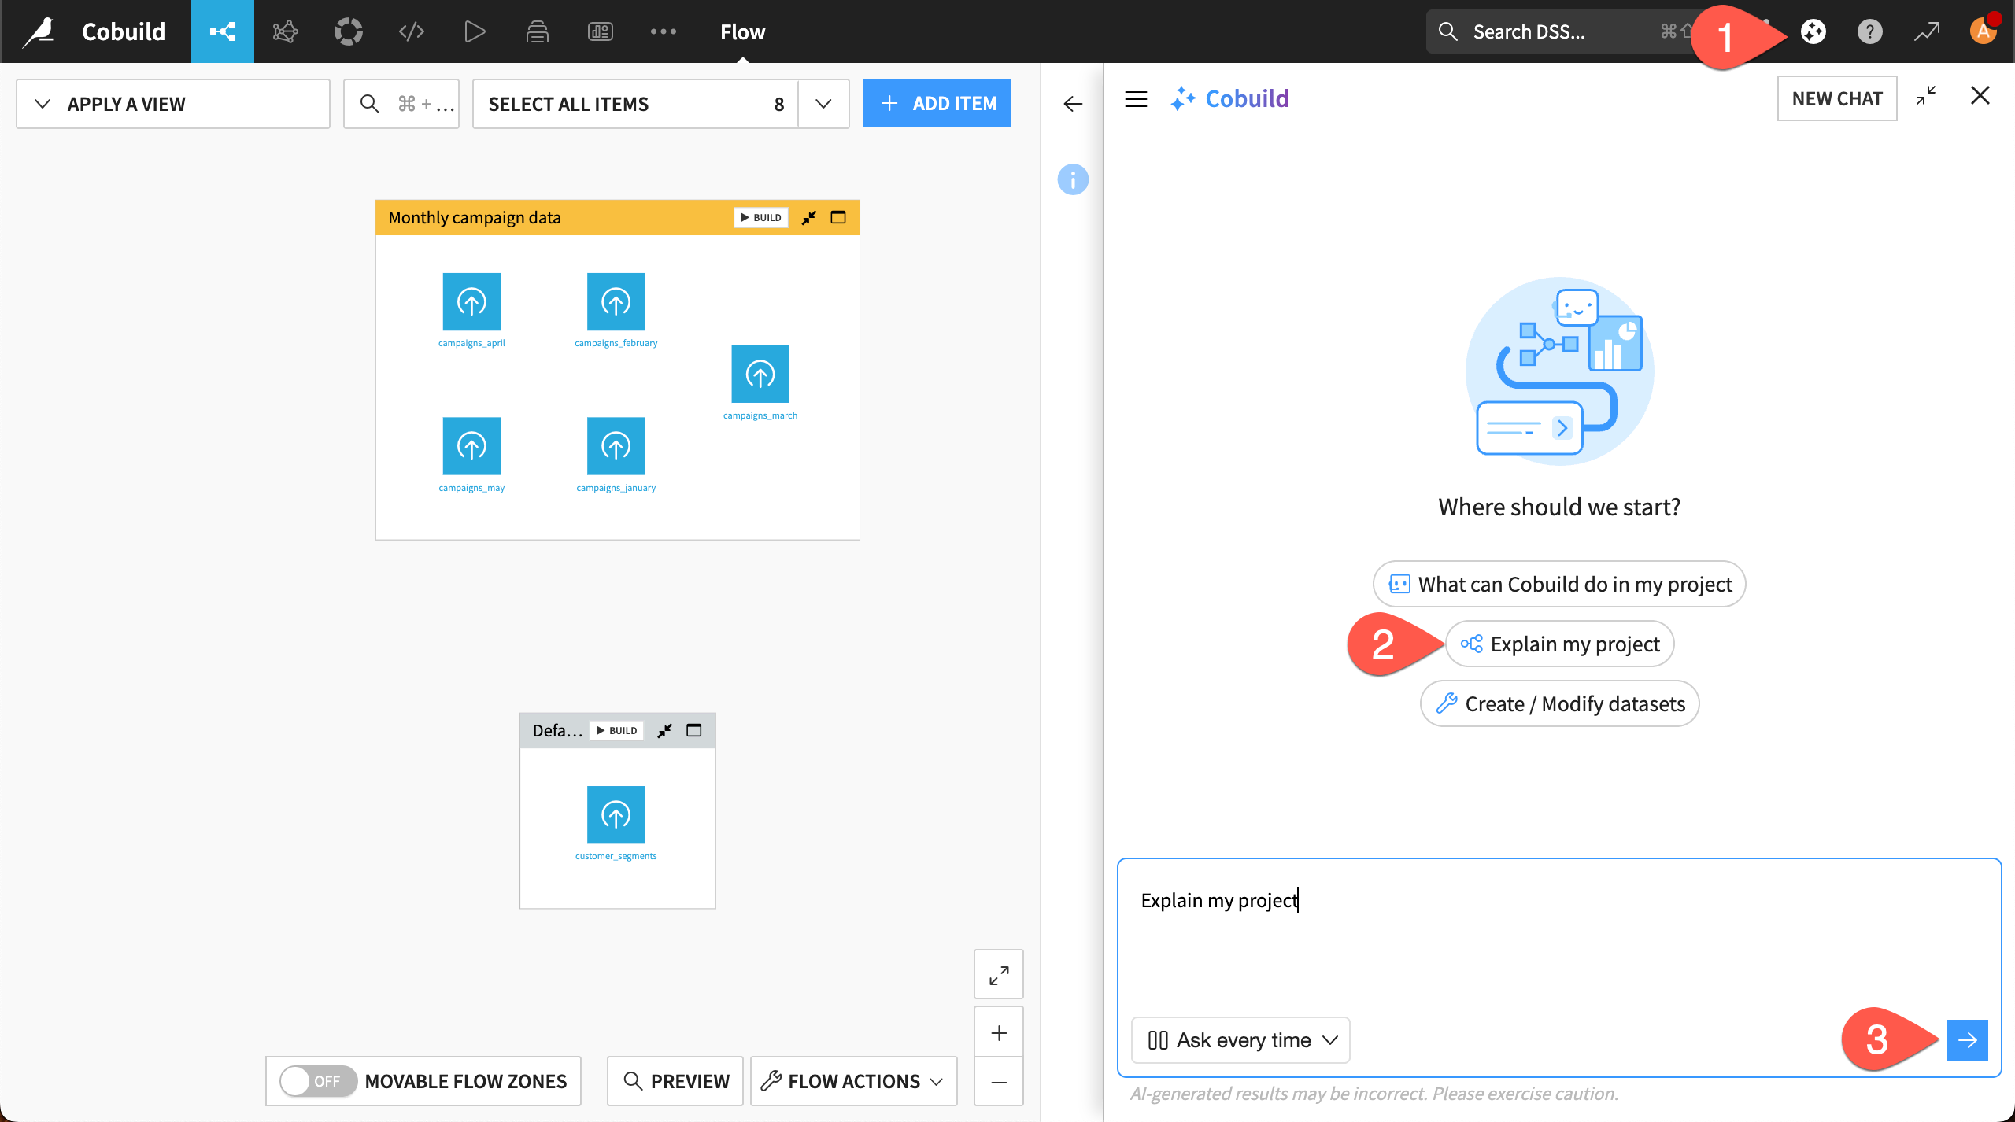Open the dashboards icon

[601, 31]
